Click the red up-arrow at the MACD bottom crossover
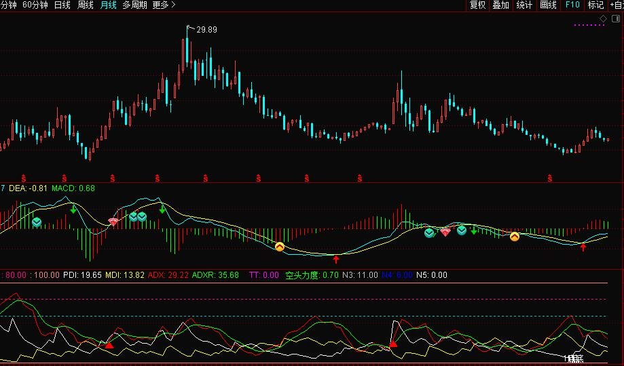Viewport: 624px width, 366px height. pos(336,260)
